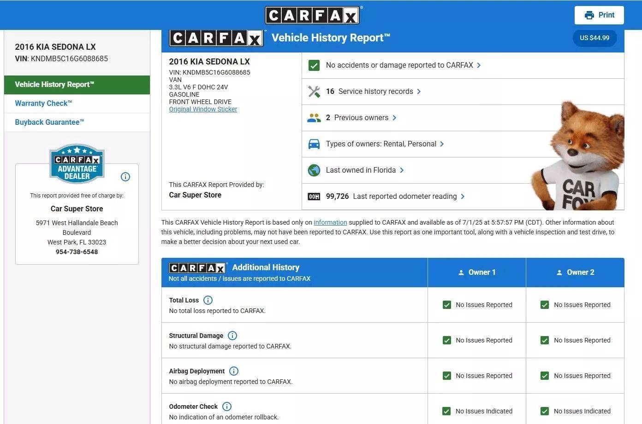Click the previous owners people icon
Image resolution: width=642 pixels, height=424 pixels.
[x=314, y=118]
